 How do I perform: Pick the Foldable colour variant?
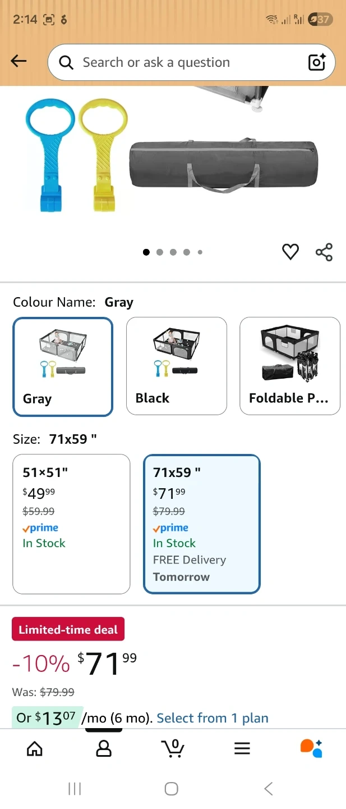click(290, 366)
